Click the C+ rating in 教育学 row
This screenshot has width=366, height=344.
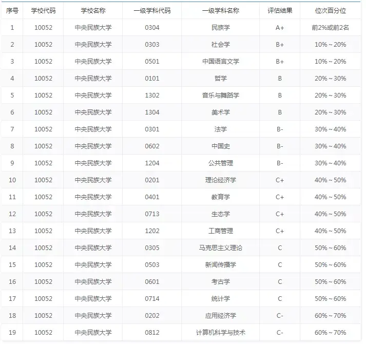tap(280, 197)
